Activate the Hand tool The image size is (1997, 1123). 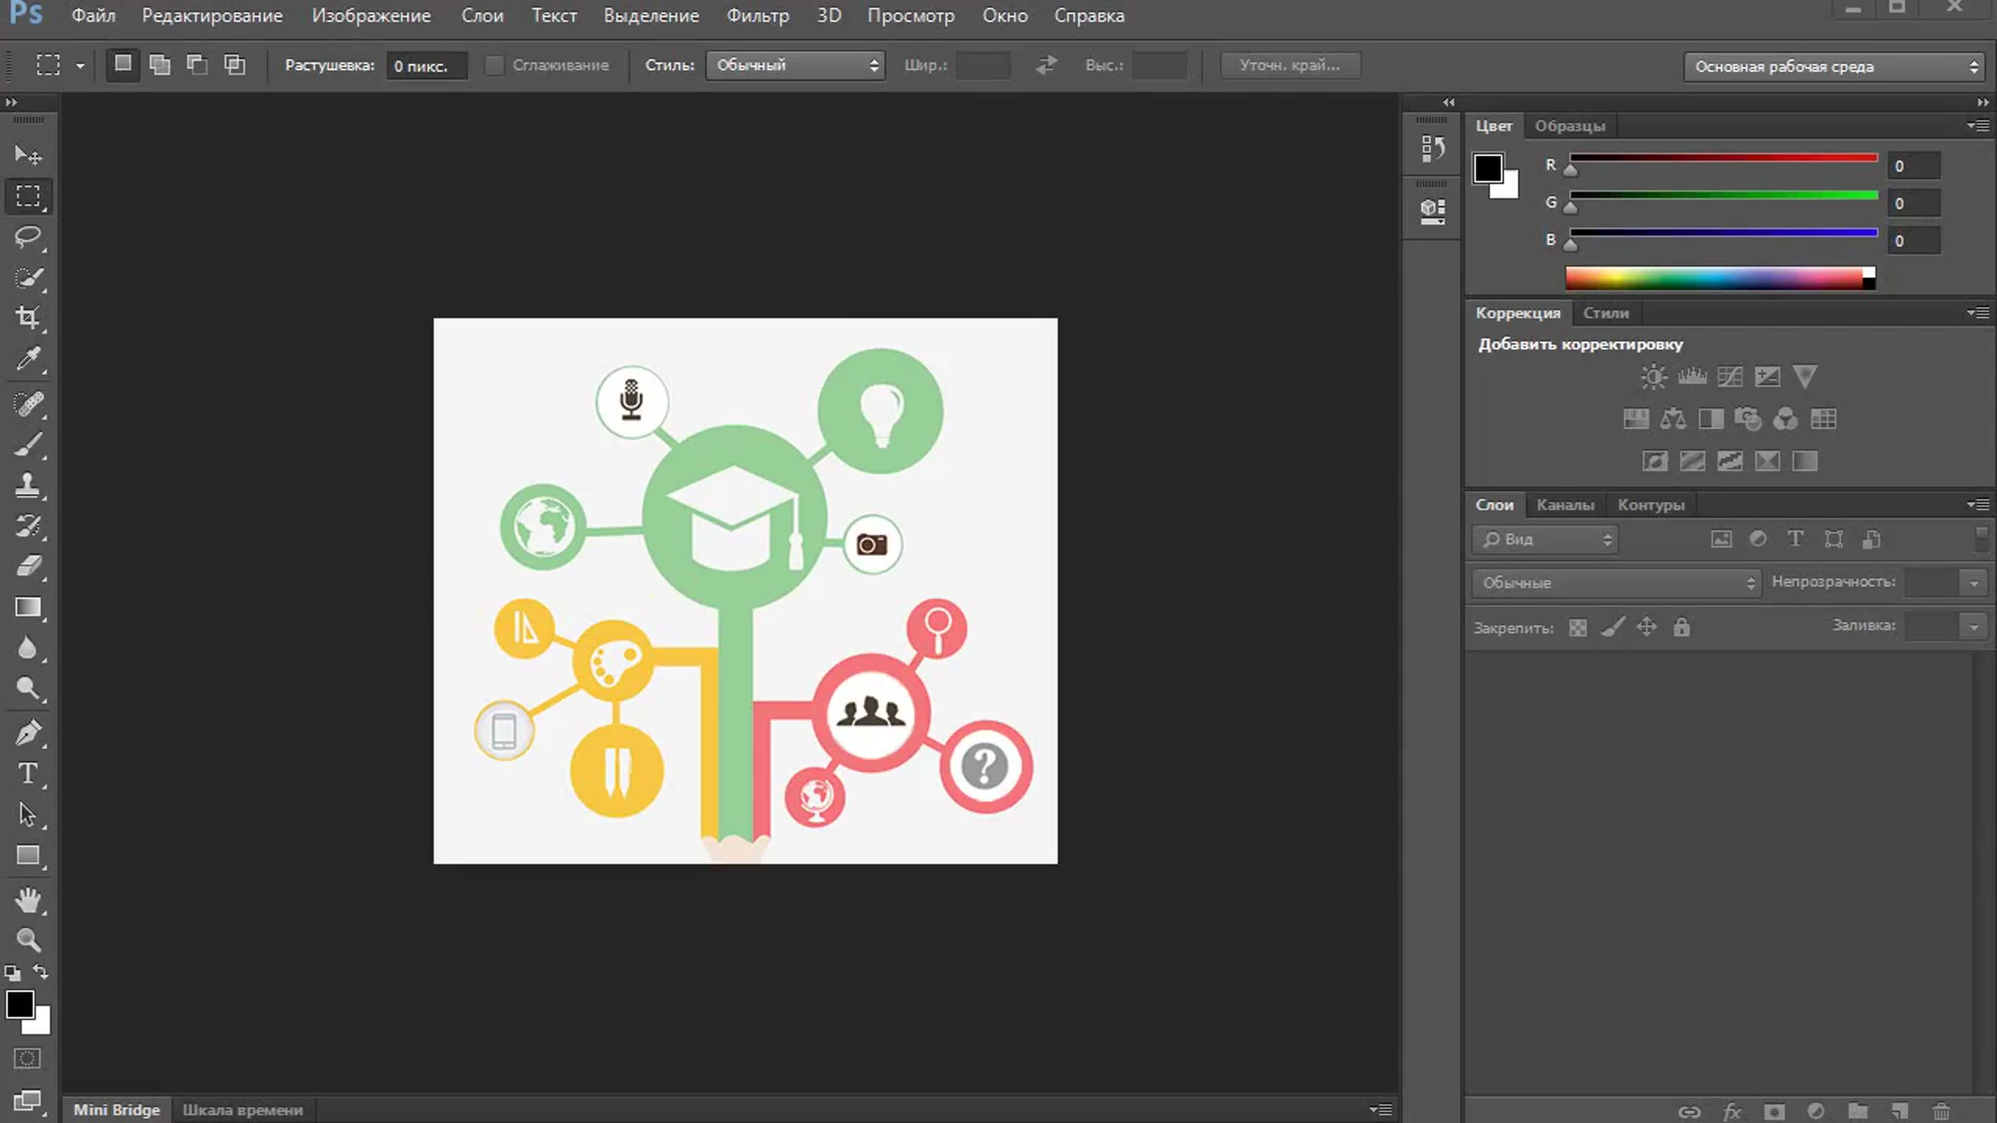(x=28, y=900)
